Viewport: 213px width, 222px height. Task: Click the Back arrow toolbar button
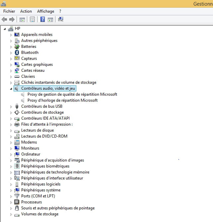click(4, 19)
